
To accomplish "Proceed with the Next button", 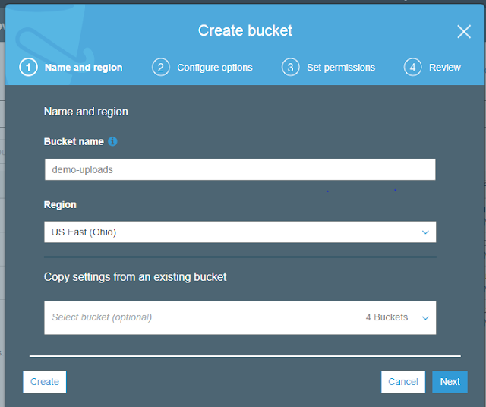I will [x=450, y=381].
